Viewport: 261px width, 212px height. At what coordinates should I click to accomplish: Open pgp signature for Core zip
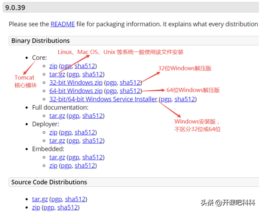click(66, 66)
